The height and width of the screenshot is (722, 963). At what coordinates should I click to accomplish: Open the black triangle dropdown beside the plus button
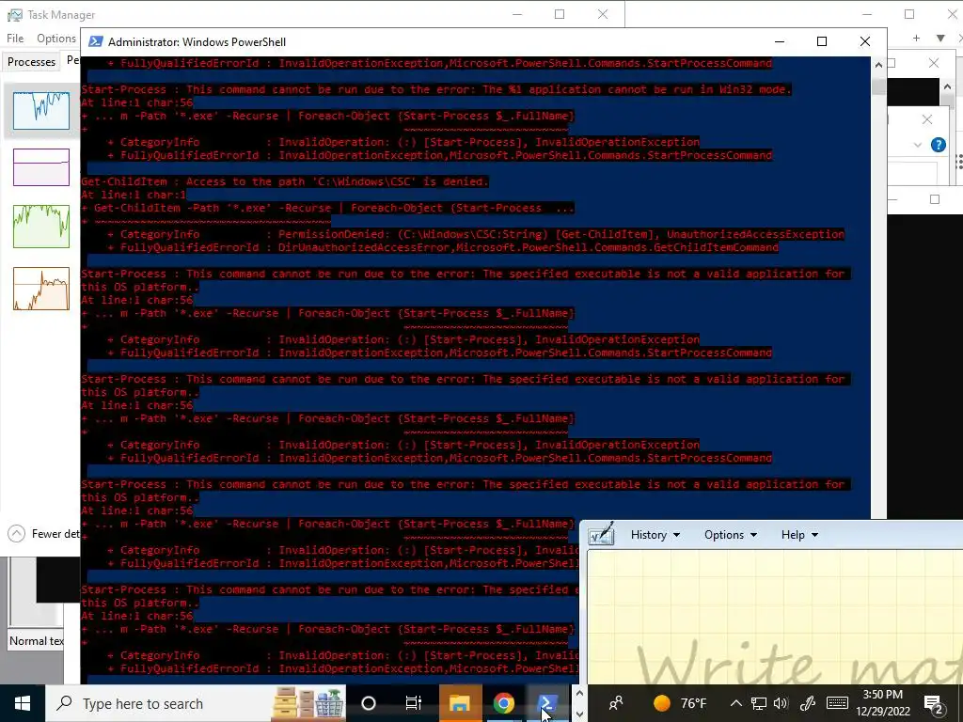tap(940, 38)
